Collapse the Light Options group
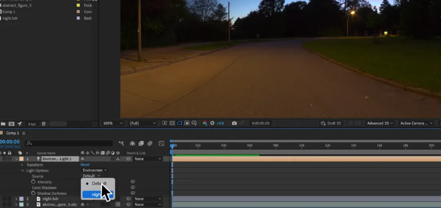Image resolution: width=441 pixels, height=208 pixels. (x=22, y=170)
